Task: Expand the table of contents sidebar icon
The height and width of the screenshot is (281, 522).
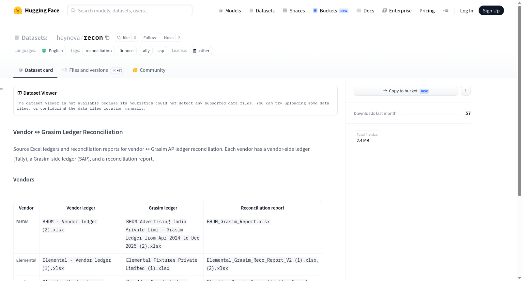Action: point(1,90)
